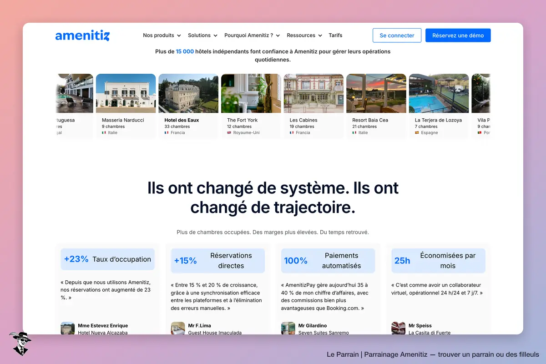This screenshot has height=364, width=546.
Task: Open the Resort Baia Cea photo
Action: coord(376,93)
